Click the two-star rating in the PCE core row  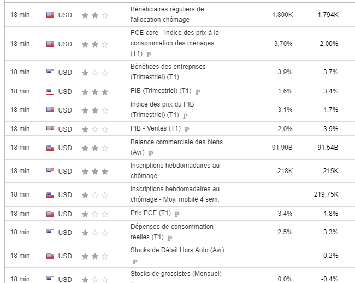[x=94, y=44]
